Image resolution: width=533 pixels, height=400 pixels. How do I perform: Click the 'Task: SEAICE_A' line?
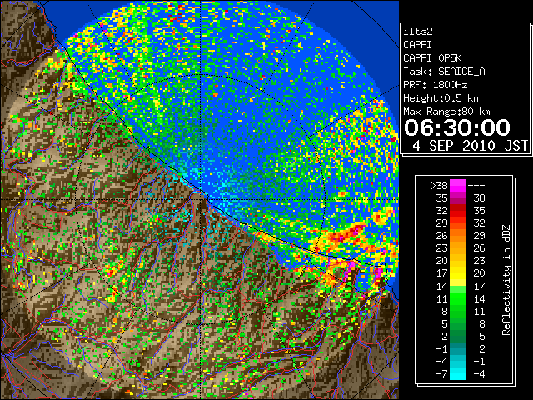point(444,72)
